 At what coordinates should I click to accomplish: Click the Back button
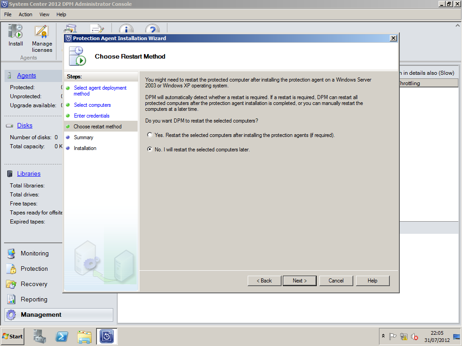point(264,281)
